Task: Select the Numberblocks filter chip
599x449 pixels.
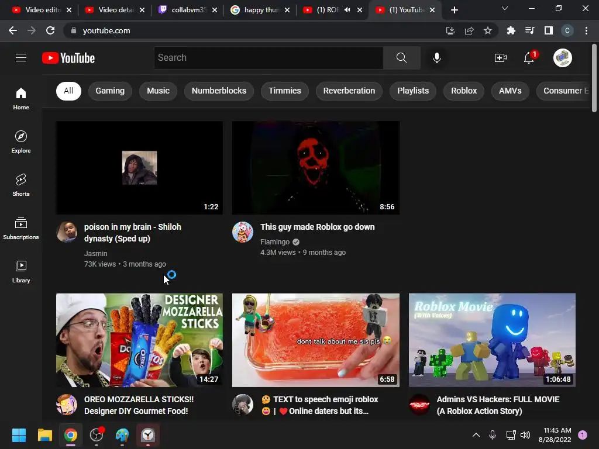Action: click(219, 91)
